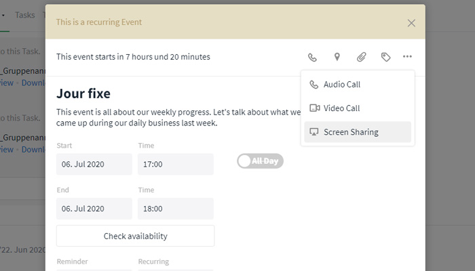Toggle the All Day switch
Viewport: 475px width, 271px height.
coord(260,161)
